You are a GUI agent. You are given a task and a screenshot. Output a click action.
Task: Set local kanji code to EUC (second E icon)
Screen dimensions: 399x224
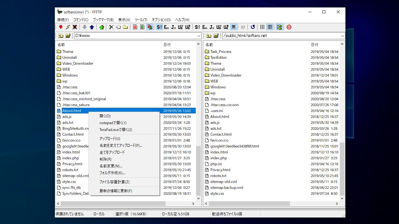[205, 27]
